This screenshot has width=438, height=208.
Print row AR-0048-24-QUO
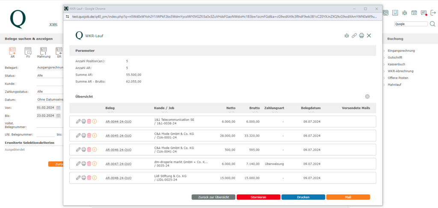[83, 178]
